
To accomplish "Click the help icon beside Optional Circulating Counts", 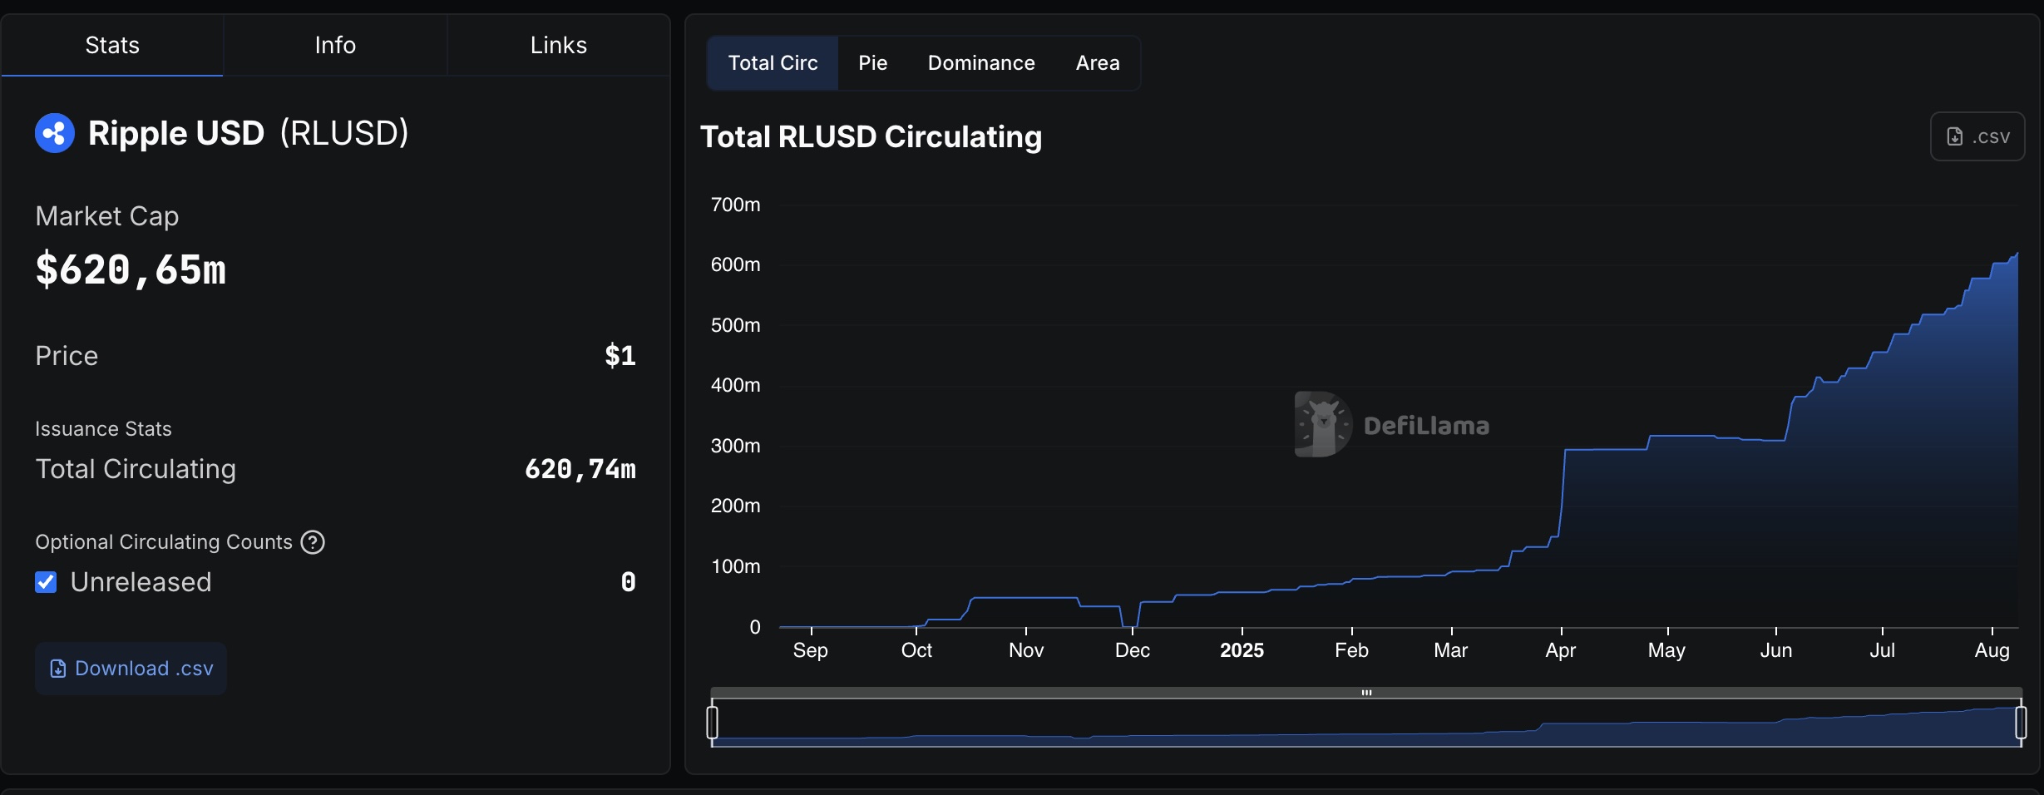I will point(313,542).
